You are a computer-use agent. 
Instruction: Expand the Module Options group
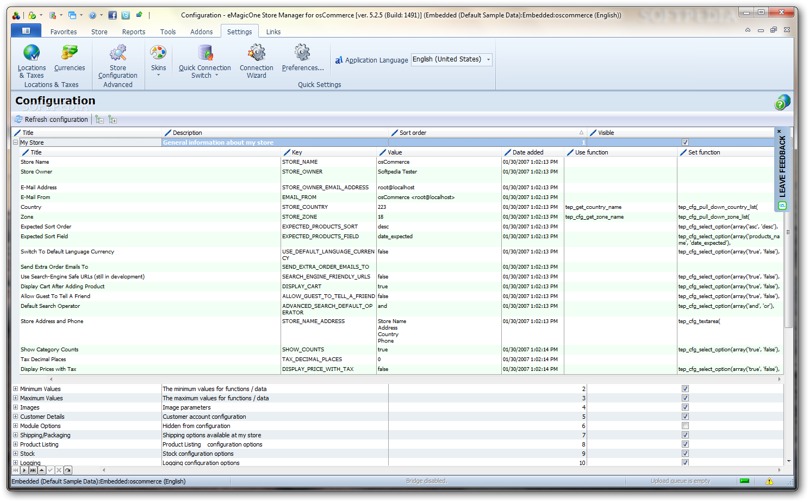pyautogui.click(x=16, y=426)
